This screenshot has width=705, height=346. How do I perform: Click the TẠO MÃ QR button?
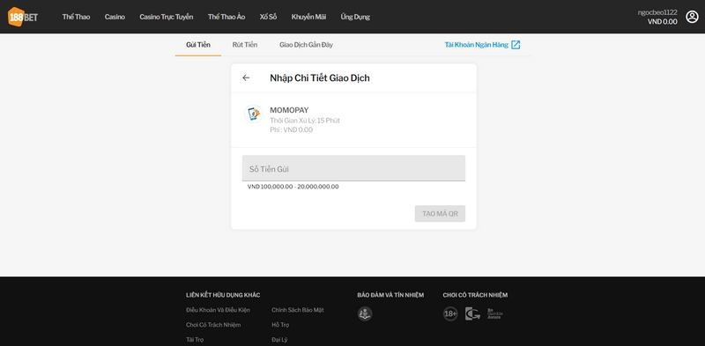(x=440, y=213)
